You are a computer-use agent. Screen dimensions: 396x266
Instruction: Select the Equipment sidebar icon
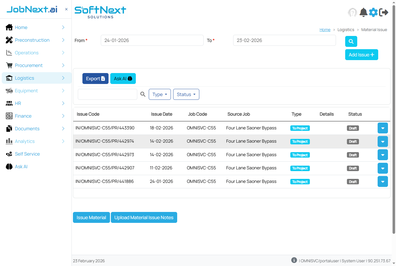[x=9, y=91]
